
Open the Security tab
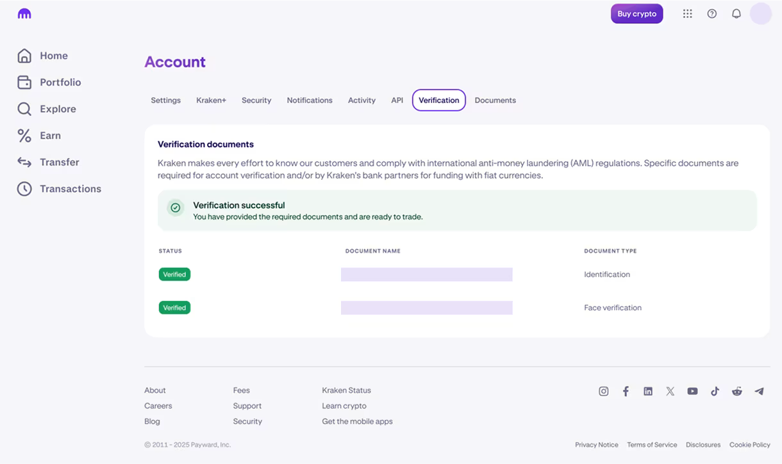256,100
